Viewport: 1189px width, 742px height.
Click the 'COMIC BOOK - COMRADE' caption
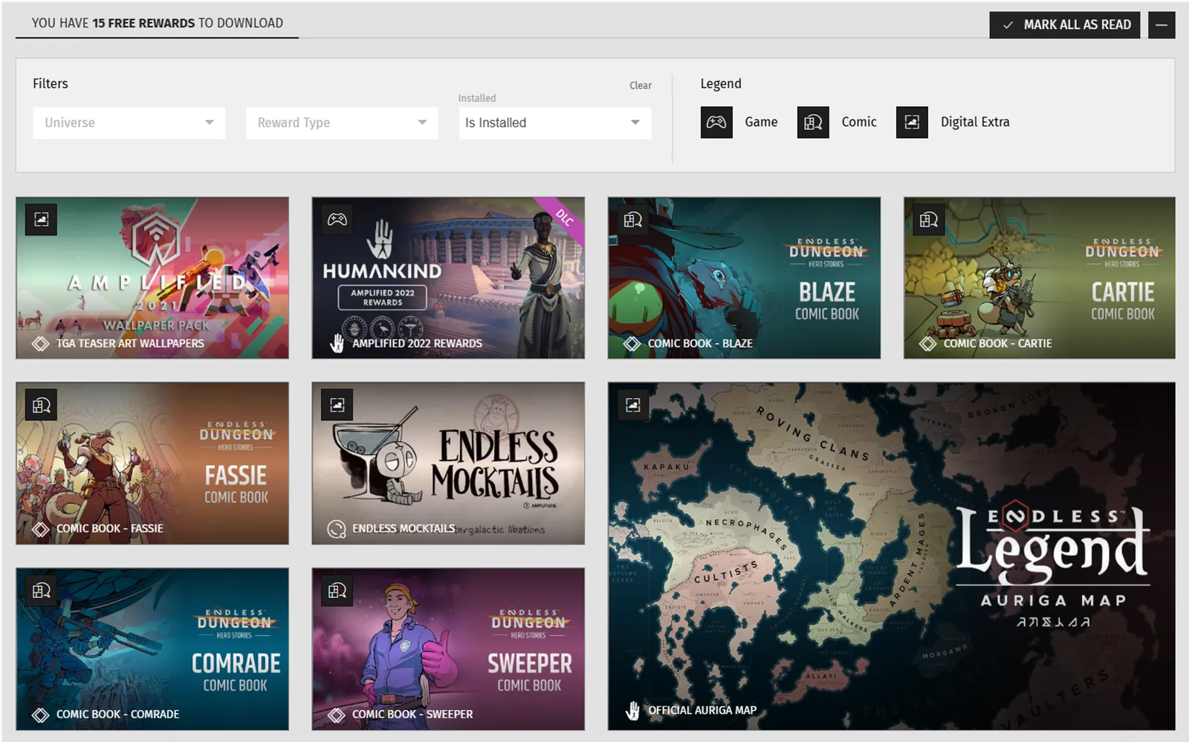(x=118, y=715)
